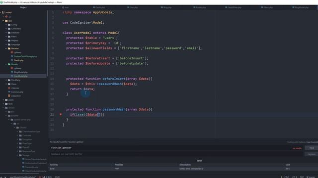Collapse the Models folder arrow

pyautogui.click(x=6, y=64)
